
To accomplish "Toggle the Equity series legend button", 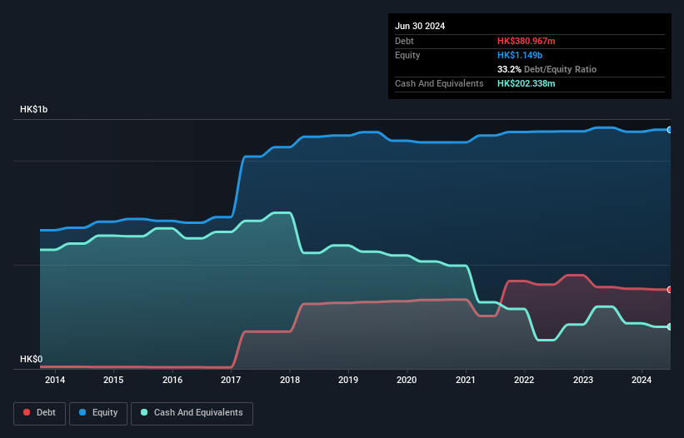I will 98,413.
